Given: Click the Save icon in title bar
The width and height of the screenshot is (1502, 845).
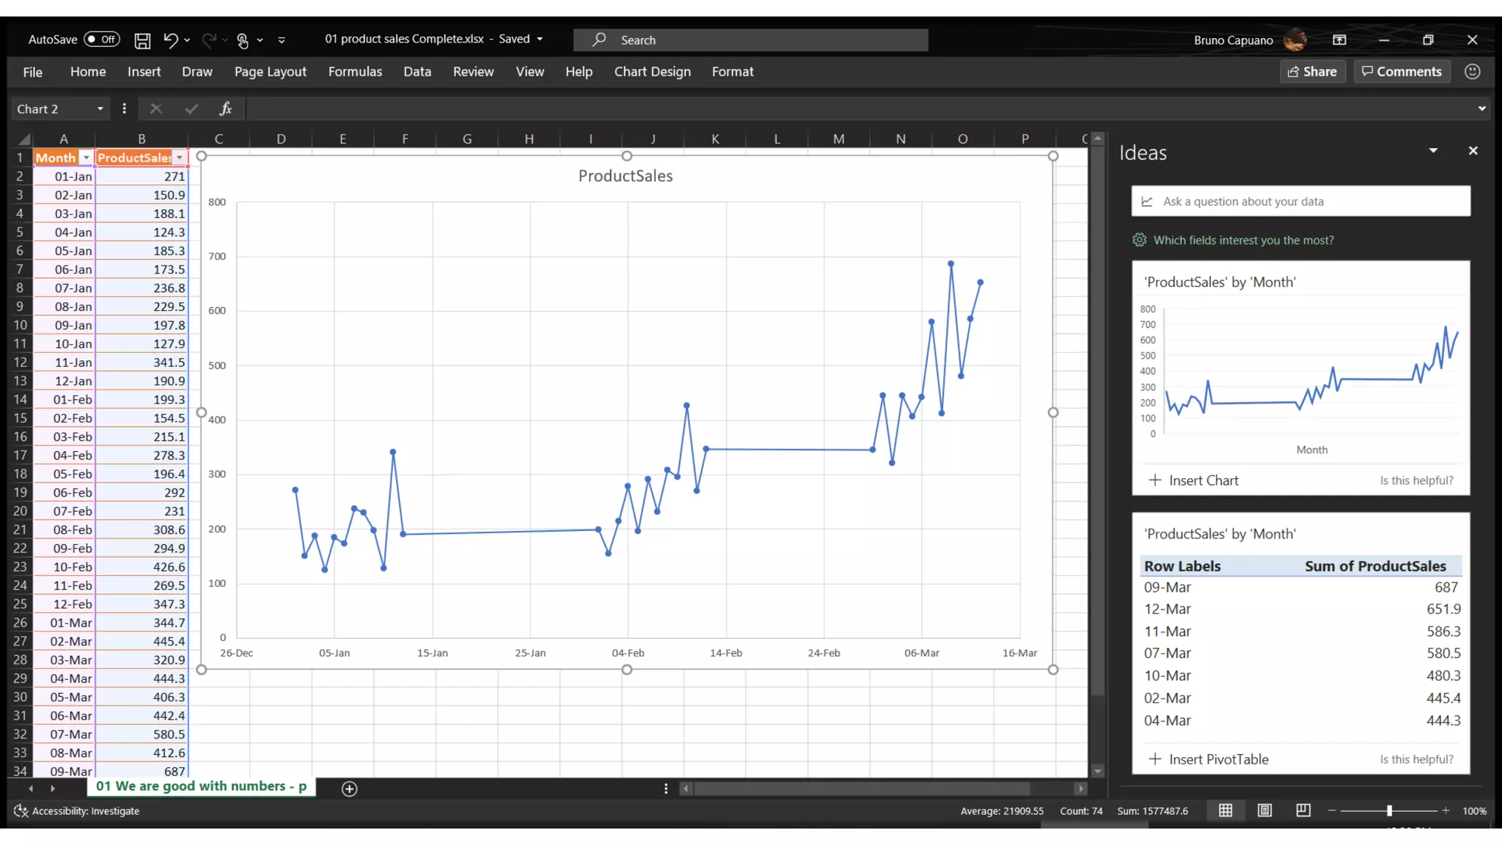Looking at the screenshot, I should [x=142, y=40].
